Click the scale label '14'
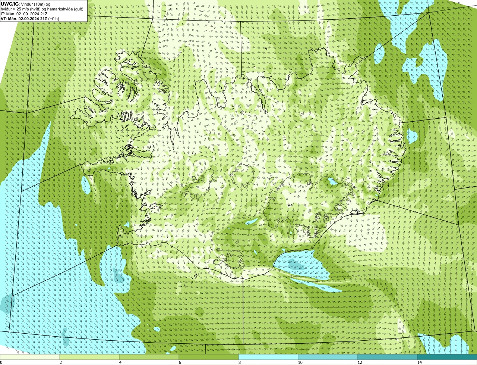 coord(419,362)
